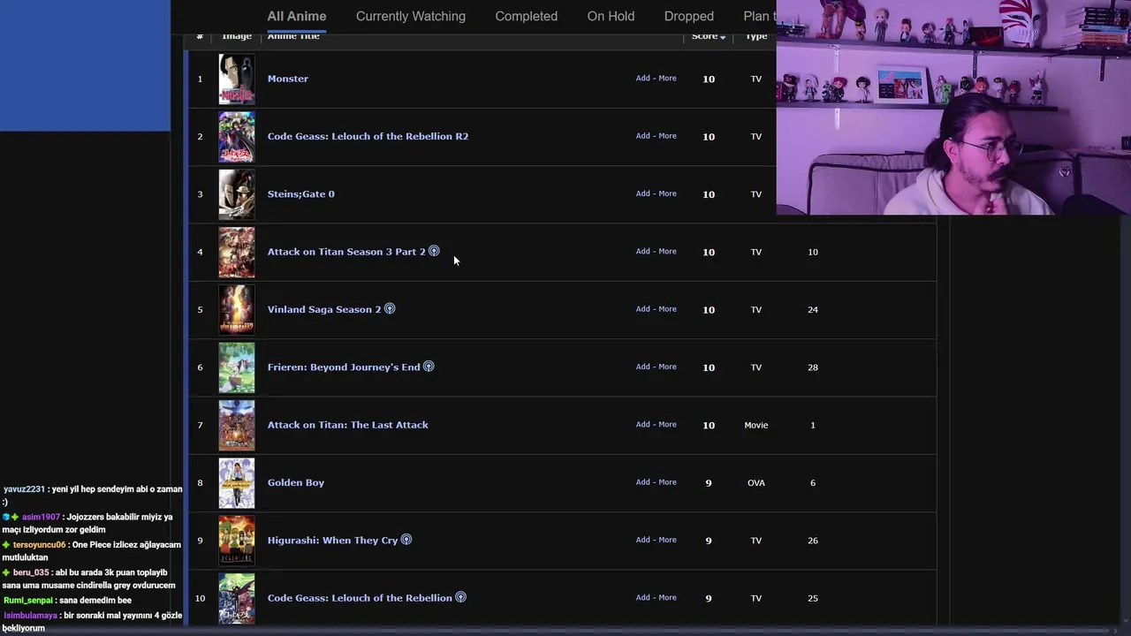The height and width of the screenshot is (636, 1131).
Task: Open the Frieren cover thumbnail
Action: coord(237,367)
